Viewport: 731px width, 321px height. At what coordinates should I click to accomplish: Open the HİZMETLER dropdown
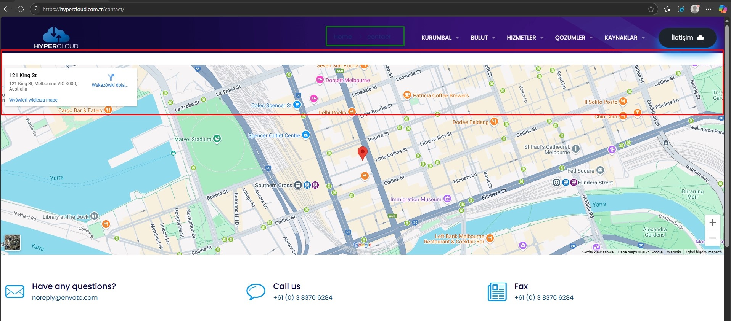pos(525,38)
